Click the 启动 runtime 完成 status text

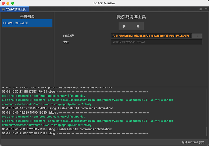coord(193,142)
